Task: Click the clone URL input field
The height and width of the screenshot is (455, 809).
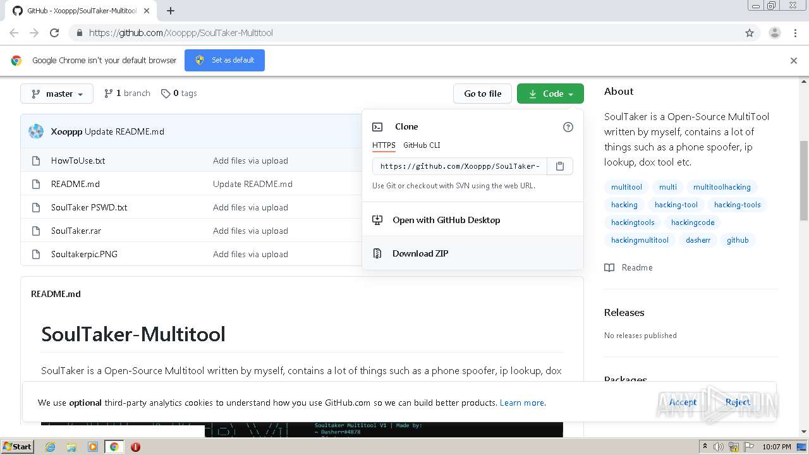Action: (459, 166)
